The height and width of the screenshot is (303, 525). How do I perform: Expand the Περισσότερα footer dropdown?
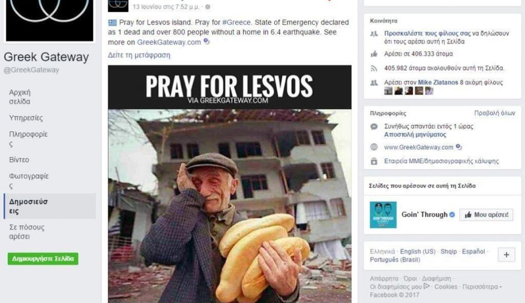click(x=482, y=287)
